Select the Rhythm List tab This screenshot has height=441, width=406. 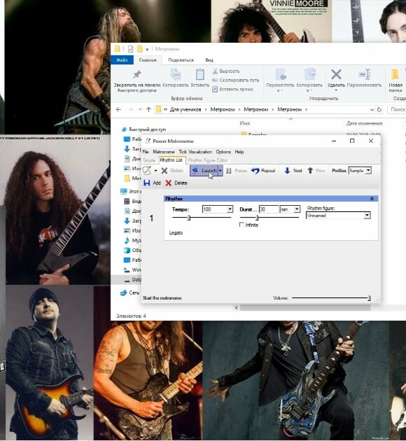coord(171,160)
